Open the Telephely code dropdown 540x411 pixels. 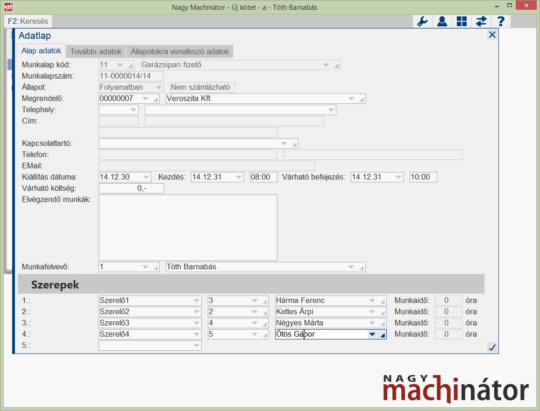(134, 110)
